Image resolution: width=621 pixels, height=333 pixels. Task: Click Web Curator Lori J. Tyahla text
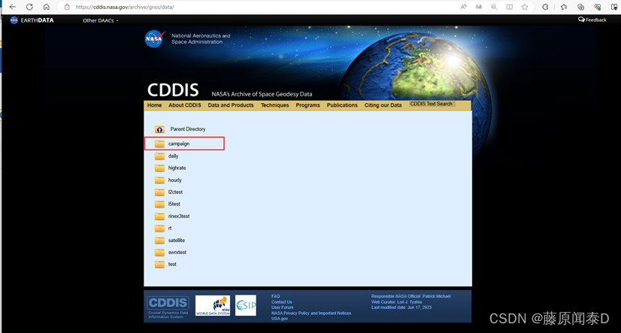(396, 301)
